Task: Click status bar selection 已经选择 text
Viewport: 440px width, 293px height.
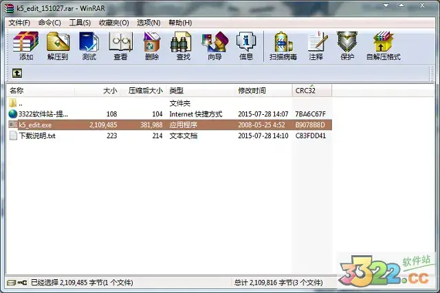Action: tap(82, 283)
